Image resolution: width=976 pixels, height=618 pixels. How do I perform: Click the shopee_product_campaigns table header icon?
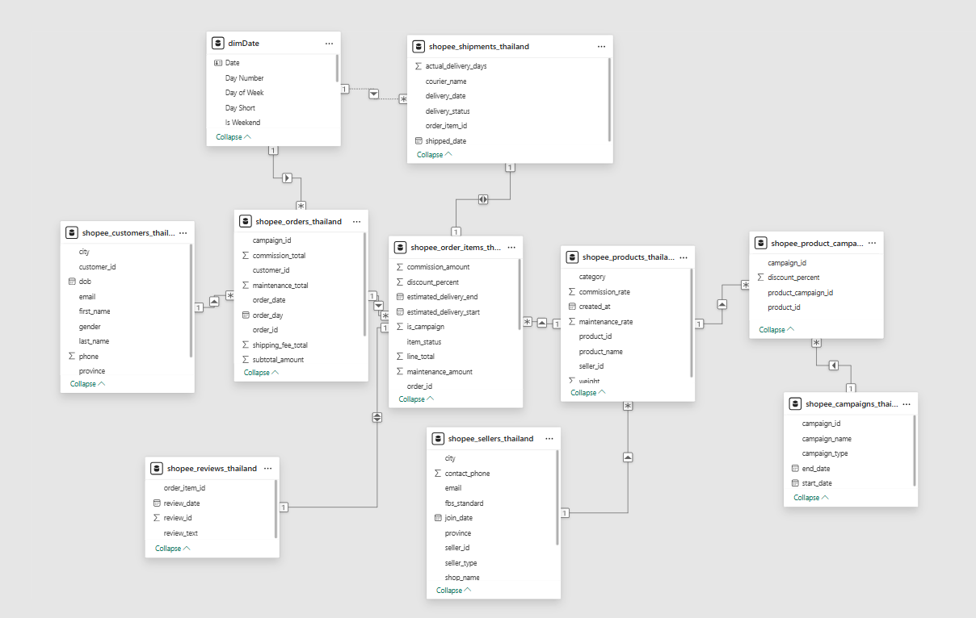click(760, 243)
